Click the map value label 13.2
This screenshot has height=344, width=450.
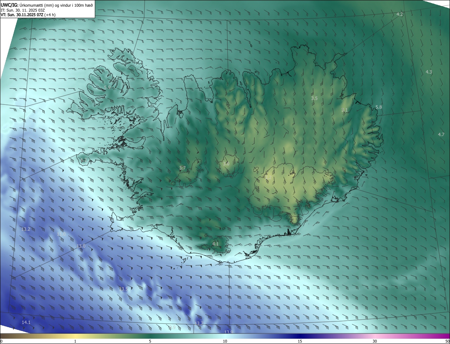(26, 229)
